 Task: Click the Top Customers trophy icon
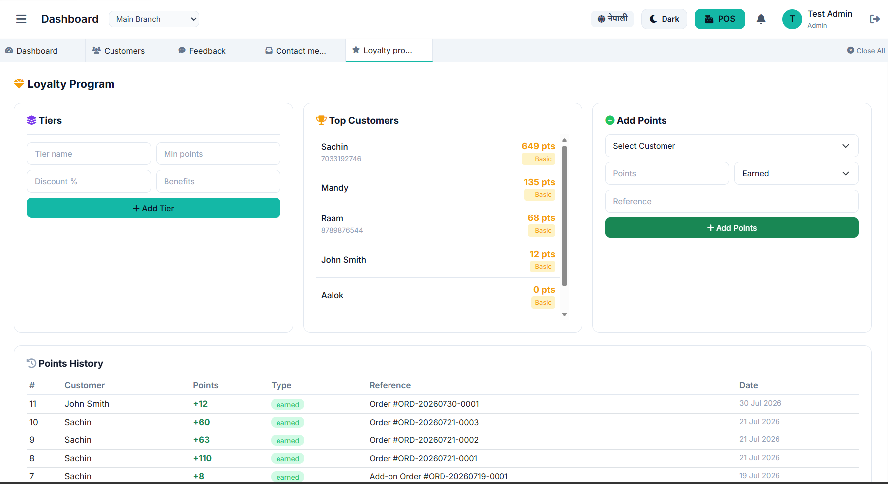[x=321, y=120]
